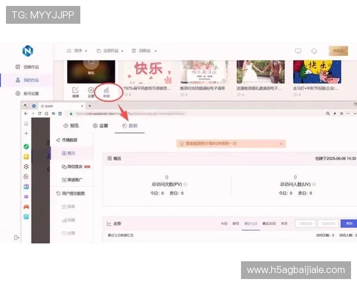Viewport: 357px width, 285px height.
Task: Click the blue 查询 button
Action: [349, 224]
